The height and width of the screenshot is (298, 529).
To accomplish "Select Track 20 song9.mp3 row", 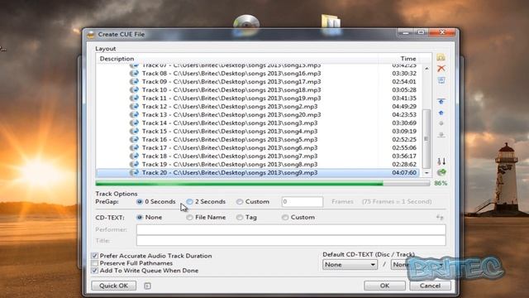I will pyautogui.click(x=258, y=173).
